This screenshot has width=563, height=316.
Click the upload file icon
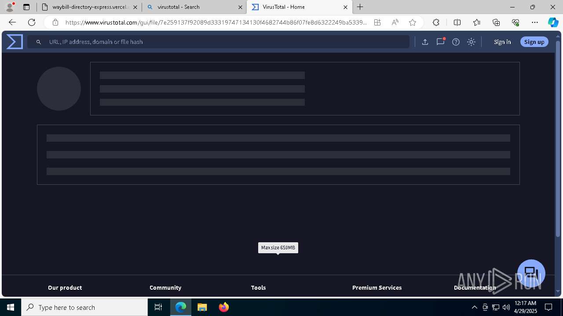click(425, 42)
